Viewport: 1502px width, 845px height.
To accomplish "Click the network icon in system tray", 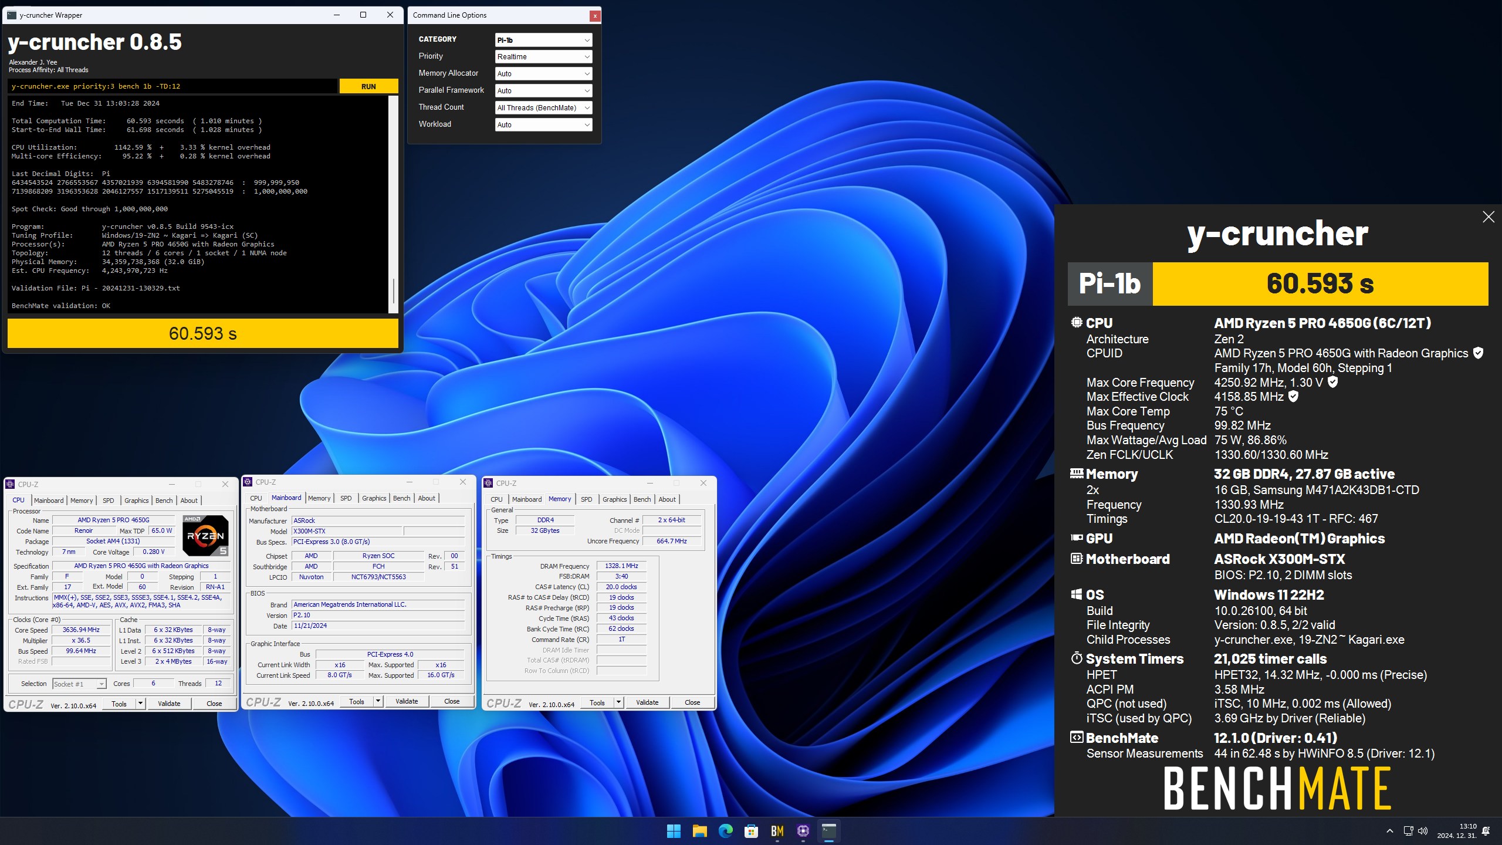I will 1408,831.
